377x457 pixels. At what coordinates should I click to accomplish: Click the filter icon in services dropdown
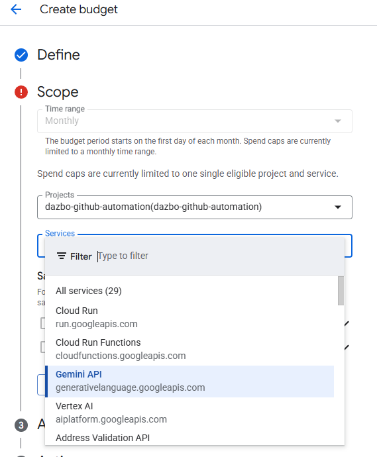click(61, 256)
